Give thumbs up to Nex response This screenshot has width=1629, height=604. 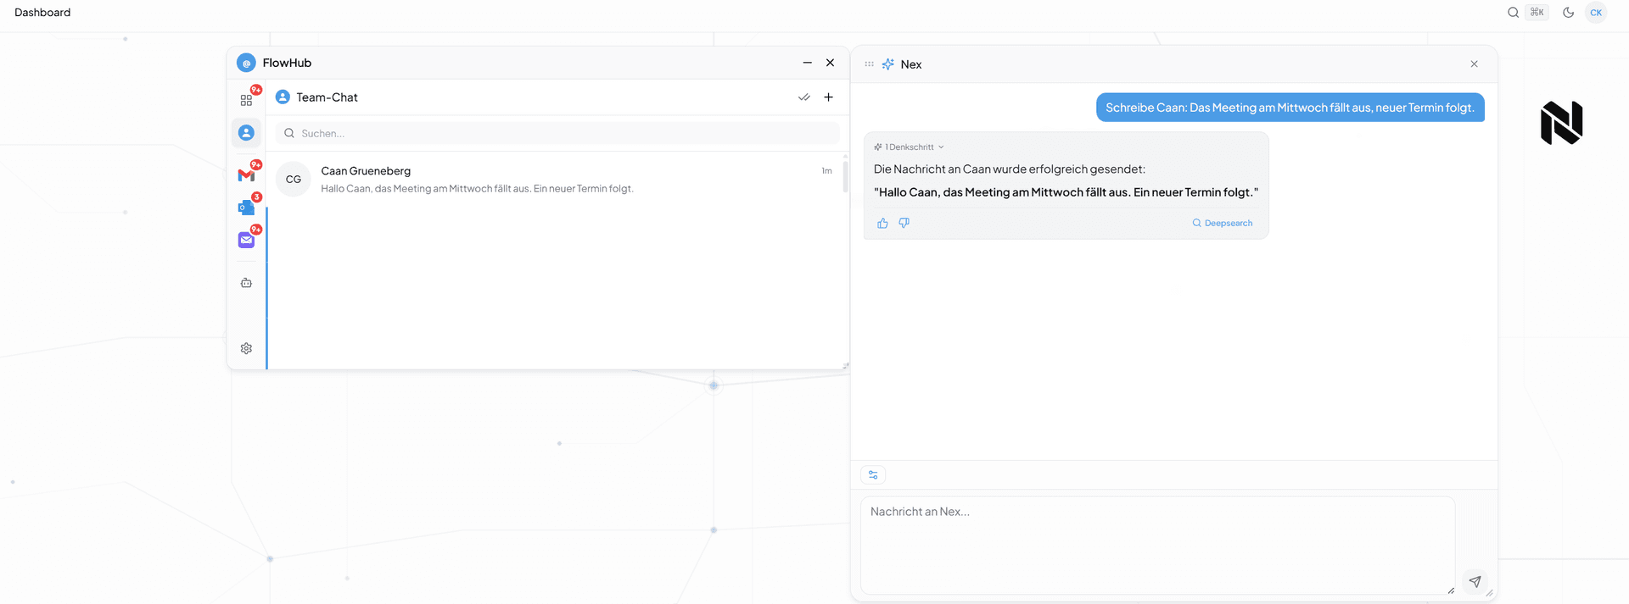(x=882, y=223)
